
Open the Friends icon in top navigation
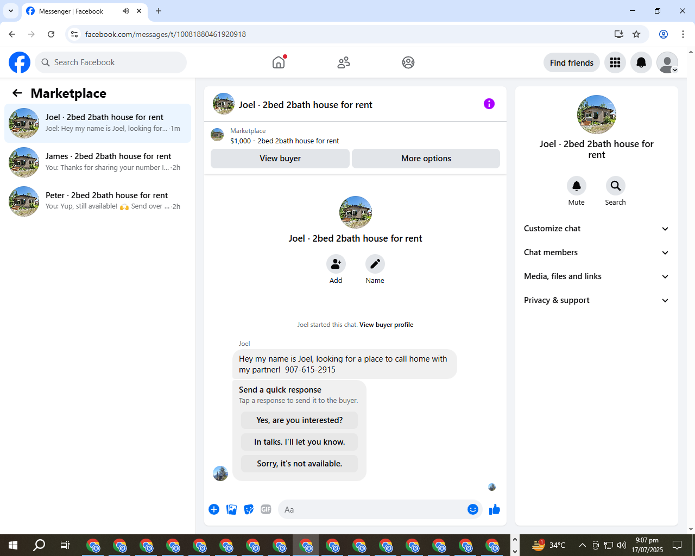344,62
